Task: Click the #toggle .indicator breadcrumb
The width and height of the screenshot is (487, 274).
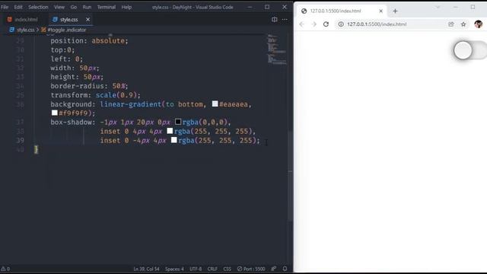Action: point(66,30)
